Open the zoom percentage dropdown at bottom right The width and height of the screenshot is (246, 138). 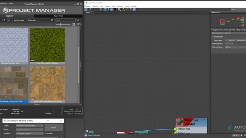coord(236,135)
